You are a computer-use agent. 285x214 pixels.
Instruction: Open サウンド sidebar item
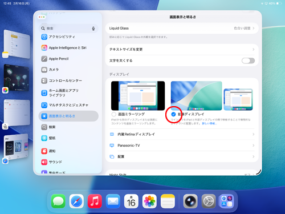(x=68, y=162)
